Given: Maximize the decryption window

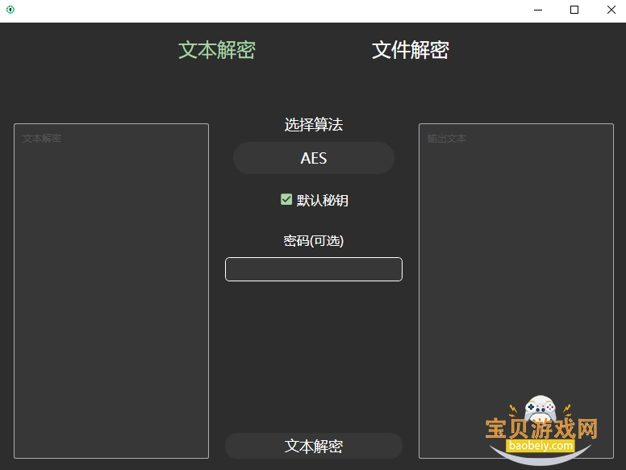Looking at the screenshot, I should click(574, 10).
